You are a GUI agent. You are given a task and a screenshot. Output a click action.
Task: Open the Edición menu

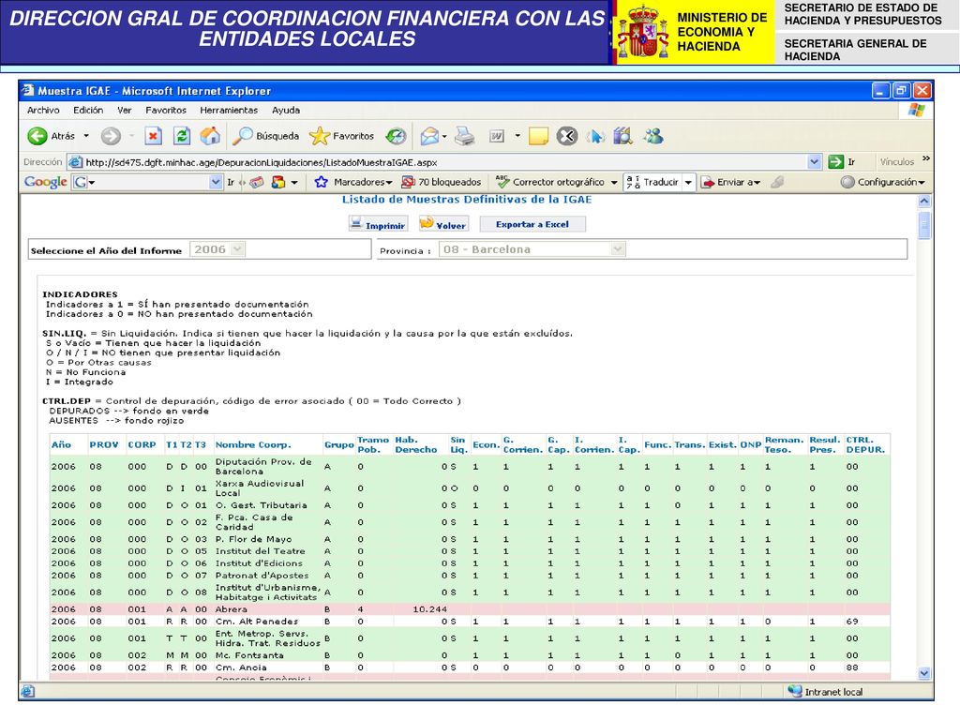[88, 111]
